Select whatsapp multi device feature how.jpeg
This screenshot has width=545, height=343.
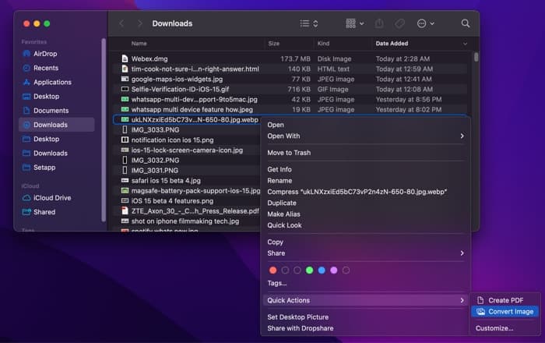pyautogui.click(x=192, y=110)
